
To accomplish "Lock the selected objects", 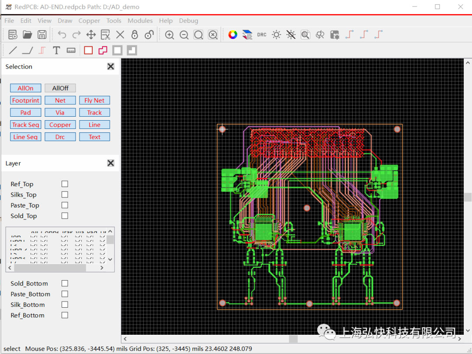I will pyautogui.click(x=135, y=35).
